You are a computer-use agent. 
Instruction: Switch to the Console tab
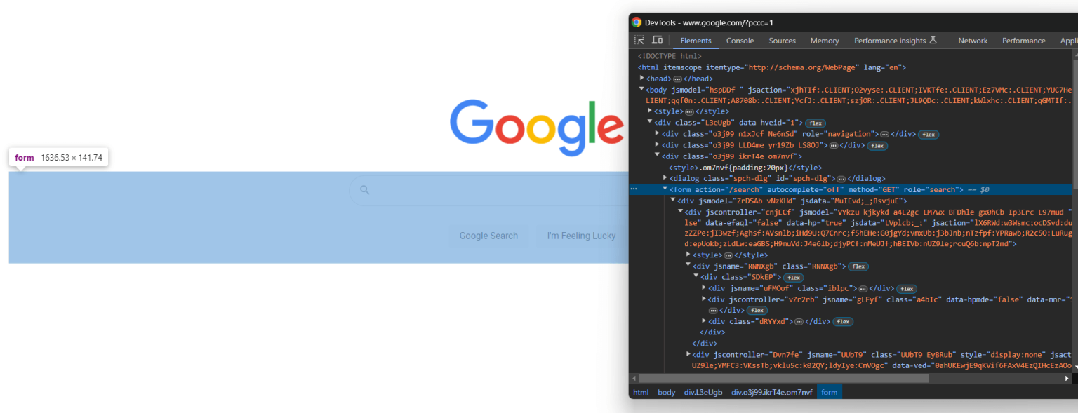click(x=740, y=41)
